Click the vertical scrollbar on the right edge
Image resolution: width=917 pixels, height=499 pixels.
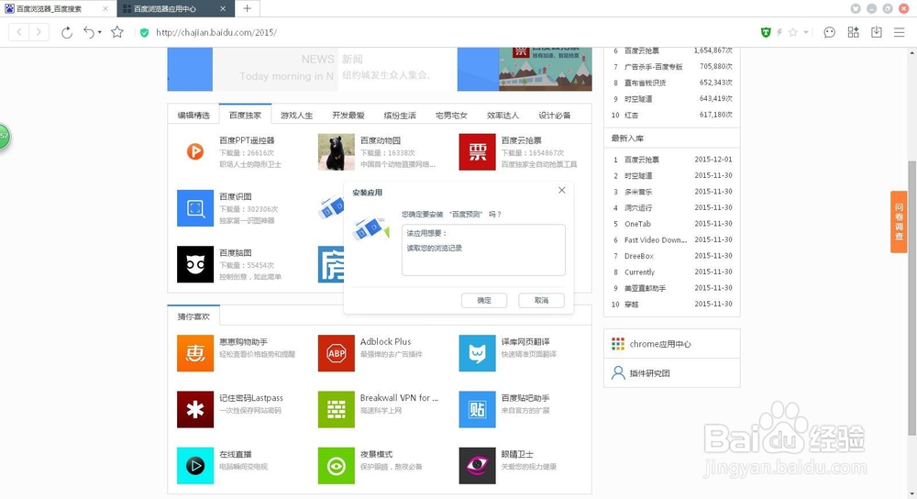pos(911,298)
